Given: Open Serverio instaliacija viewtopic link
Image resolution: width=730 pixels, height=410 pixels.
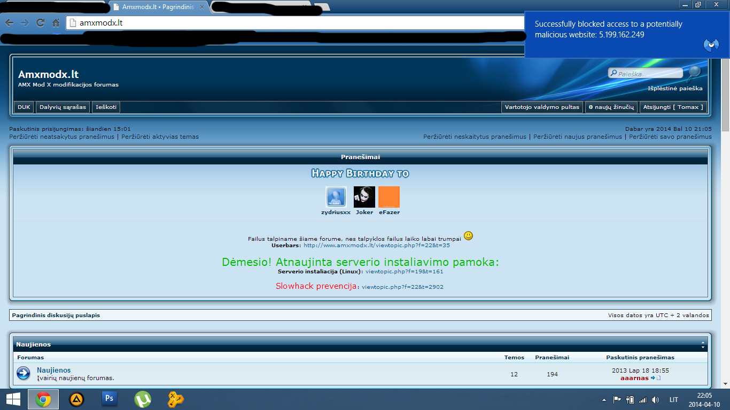Looking at the screenshot, I should [405, 272].
